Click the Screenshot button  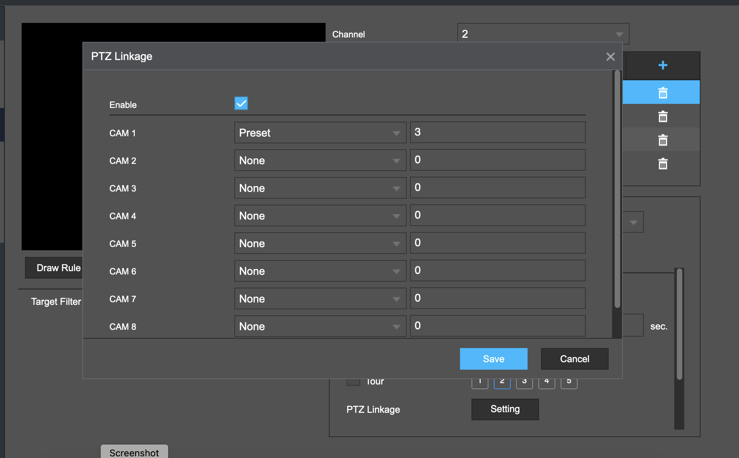(x=134, y=452)
